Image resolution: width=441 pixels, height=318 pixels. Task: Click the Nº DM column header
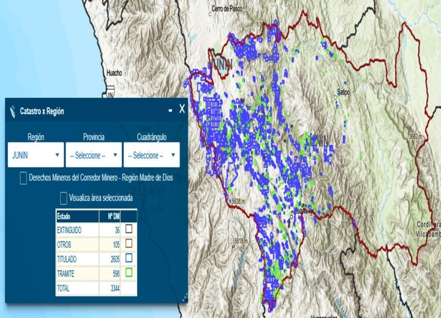pos(113,216)
